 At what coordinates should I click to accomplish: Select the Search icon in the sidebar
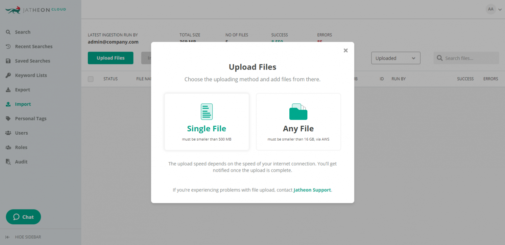coord(9,32)
